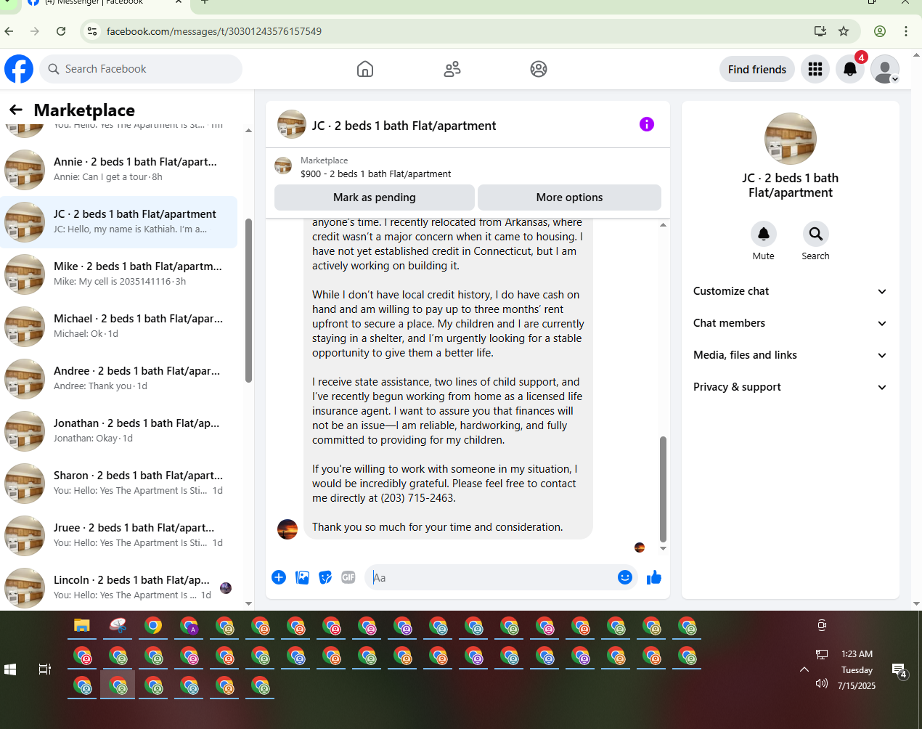The image size is (922, 729).
Task: Open Windows Start button
Action: click(10, 669)
